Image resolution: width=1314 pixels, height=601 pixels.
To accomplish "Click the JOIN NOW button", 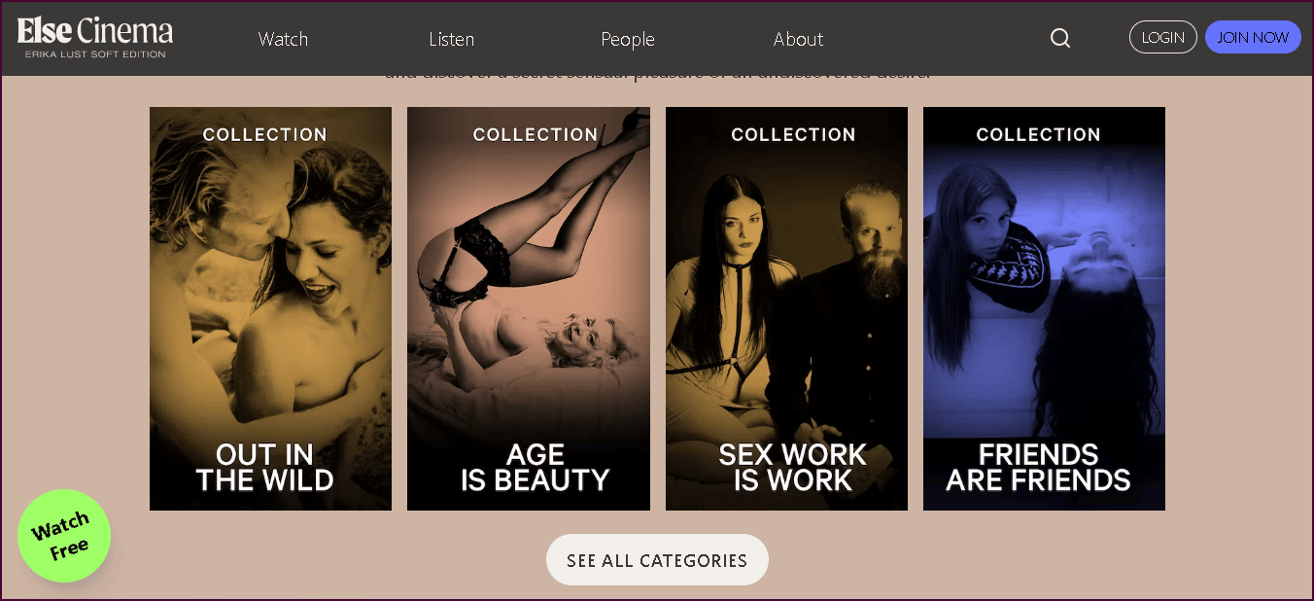I will [1253, 37].
